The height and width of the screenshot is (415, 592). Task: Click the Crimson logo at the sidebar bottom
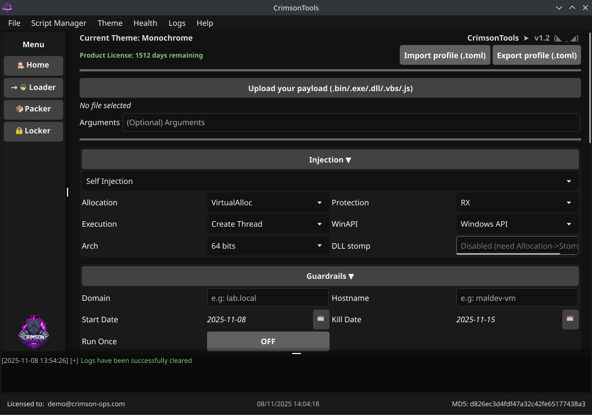tap(33, 331)
